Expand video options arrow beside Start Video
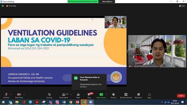 click(24, 95)
